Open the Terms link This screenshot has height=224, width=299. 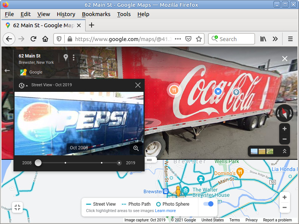click(235, 220)
